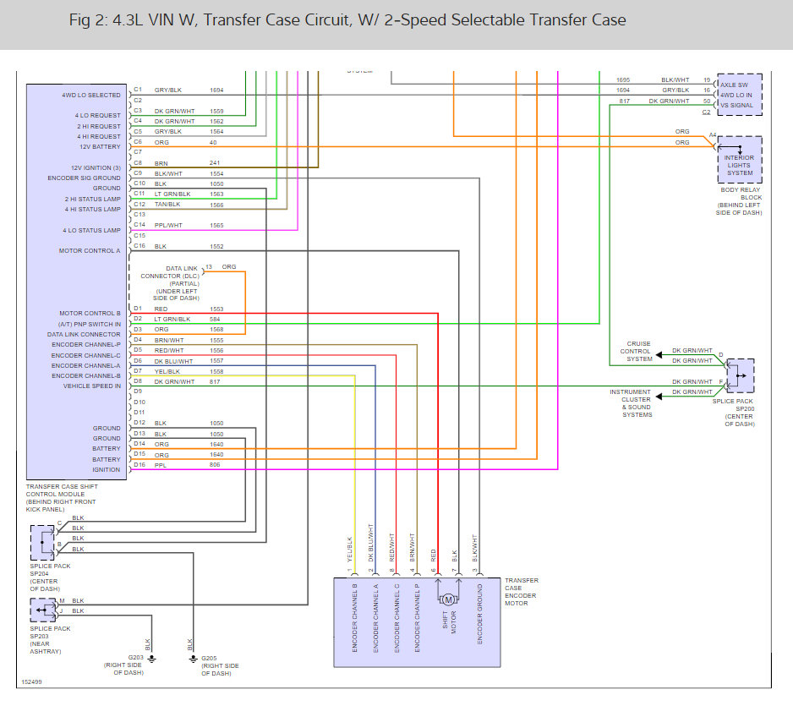793x706 pixels.
Task: Select the 2 HI STATUS LAMP label
Action: (x=92, y=200)
